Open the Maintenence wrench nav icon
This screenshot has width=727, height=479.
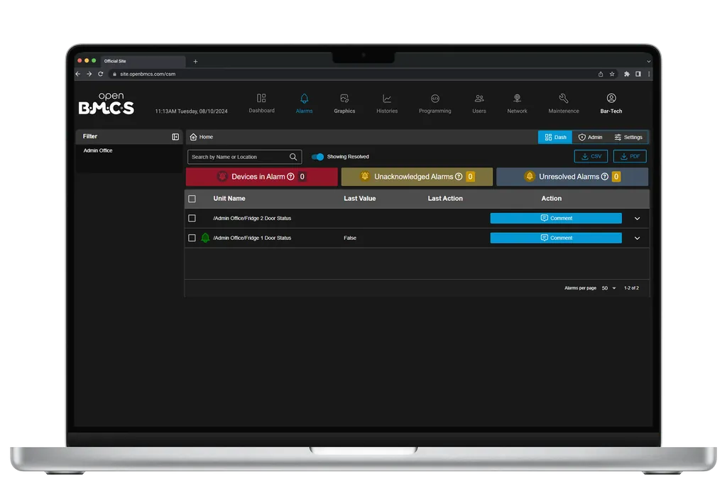(564, 98)
